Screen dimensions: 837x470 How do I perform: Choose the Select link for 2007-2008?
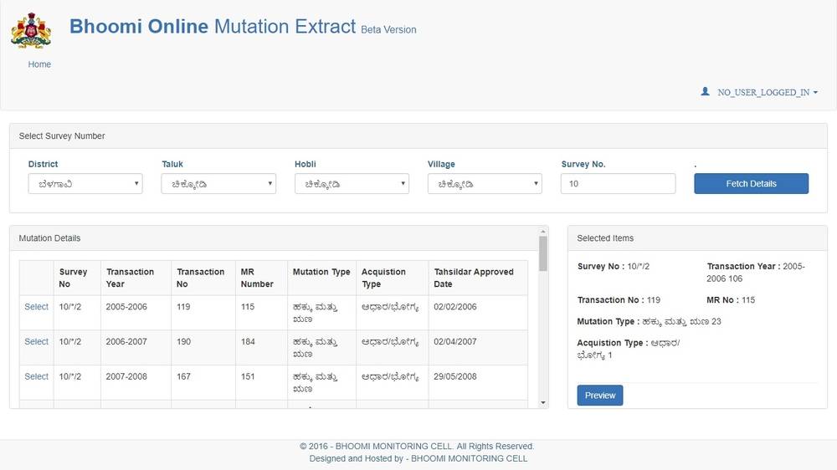pyautogui.click(x=36, y=377)
